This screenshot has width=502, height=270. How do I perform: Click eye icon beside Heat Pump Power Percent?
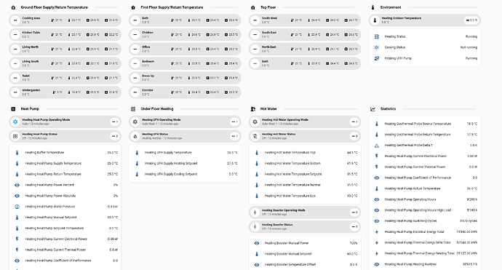[17, 185]
